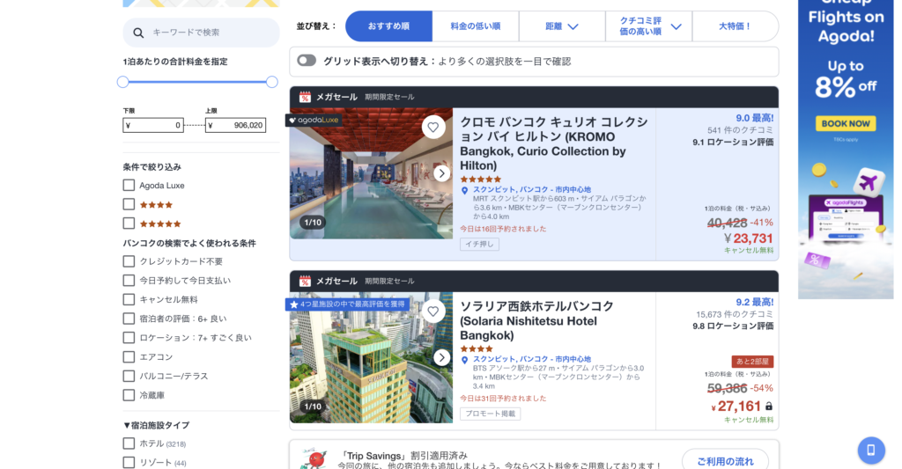Open Solaria Nishitetsu Hotel Bangkok title link
This screenshot has width=902, height=469.
(x=536, y=320)
